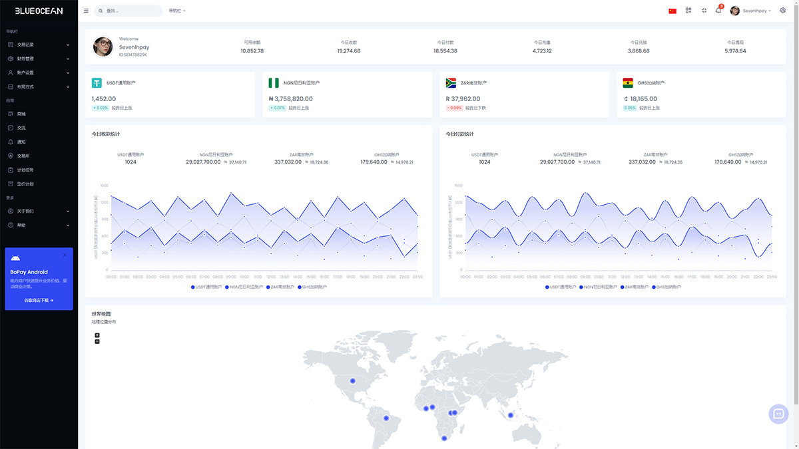Viewport: 799px width, 449px height.
Task: Click the North America marker on the map
Action: [x=353, y=381]
